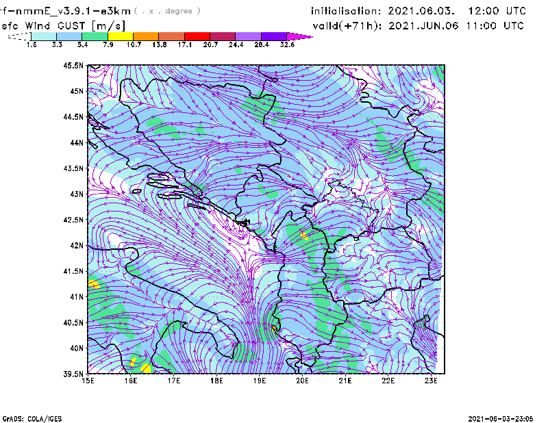
Task: Click the 41.5N latitude label
Action: pyautogui.click(x=74, y=271)
